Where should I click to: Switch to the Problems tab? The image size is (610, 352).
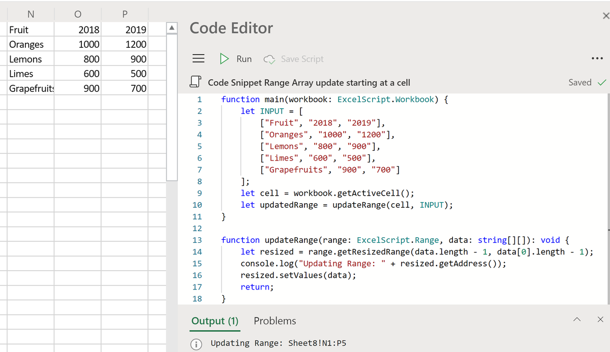(274, 321)
